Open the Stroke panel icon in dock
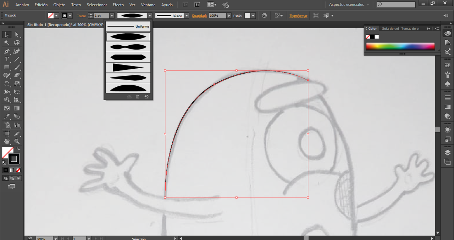The width and height of the screenshot is (454, 240). click(447, 97)
